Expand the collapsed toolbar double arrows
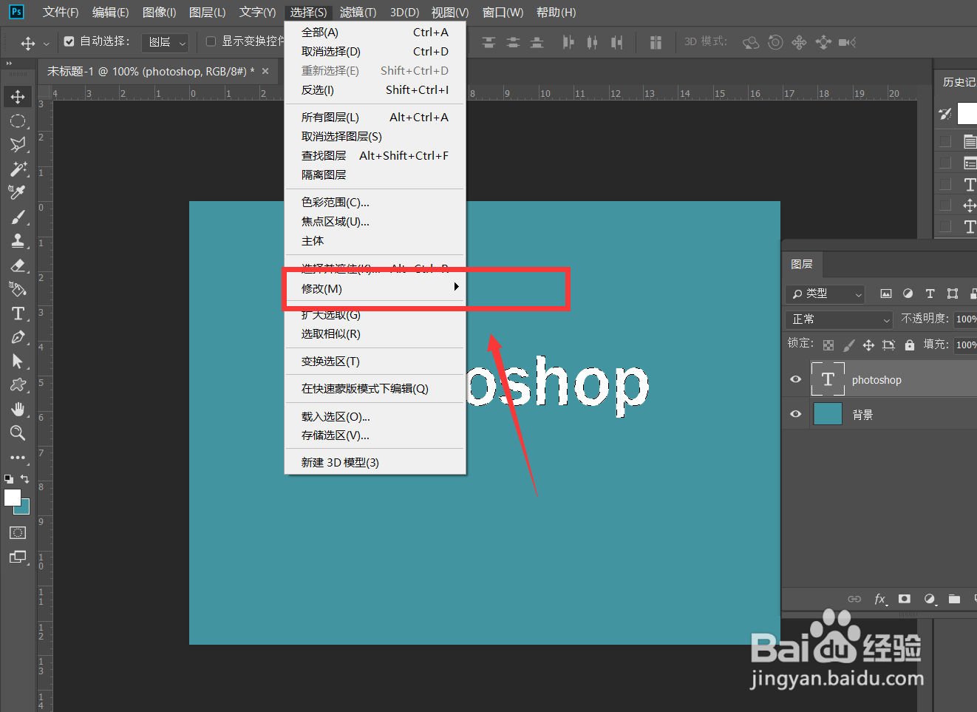Screen dimensions: 977x712 pyautogui.click(x=9, y=64)
